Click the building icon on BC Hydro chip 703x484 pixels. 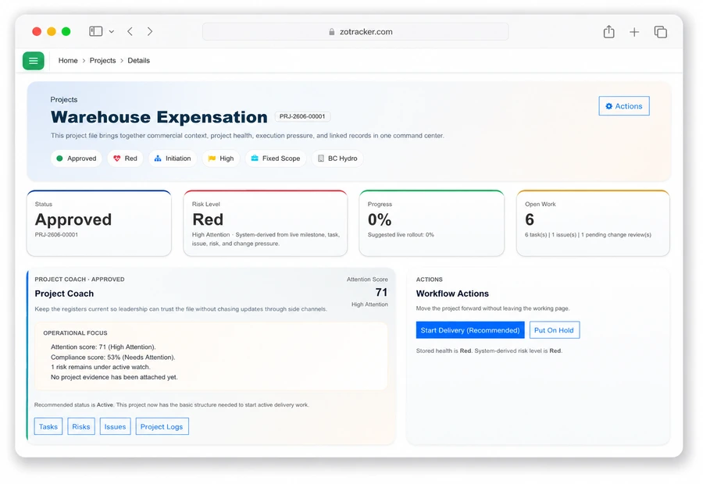coord(321,158)
